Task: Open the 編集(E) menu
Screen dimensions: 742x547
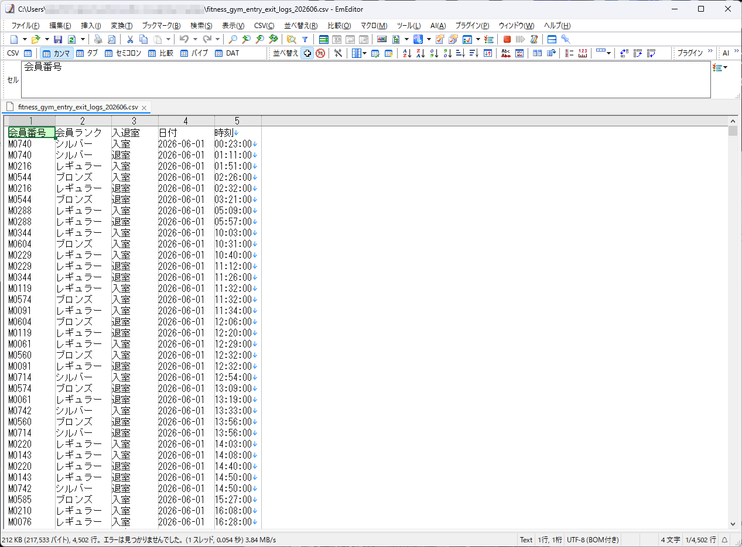Action: (x=60, y=26)
